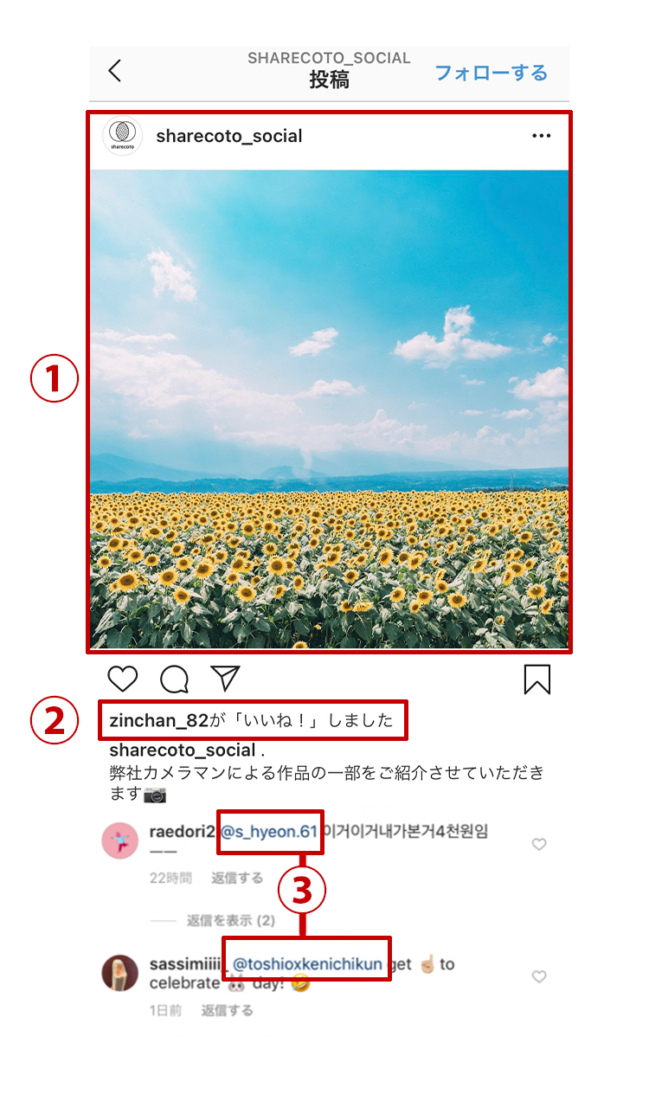Open sassimiiii_'s profile avatar

[x=120, y=973]
